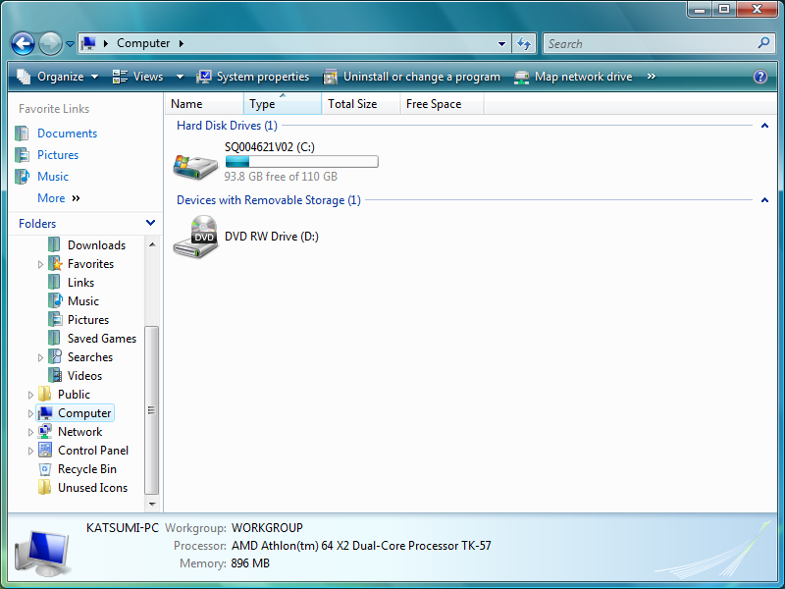Collapse Devices with Removable Storage group arrow

coord(764,200)
